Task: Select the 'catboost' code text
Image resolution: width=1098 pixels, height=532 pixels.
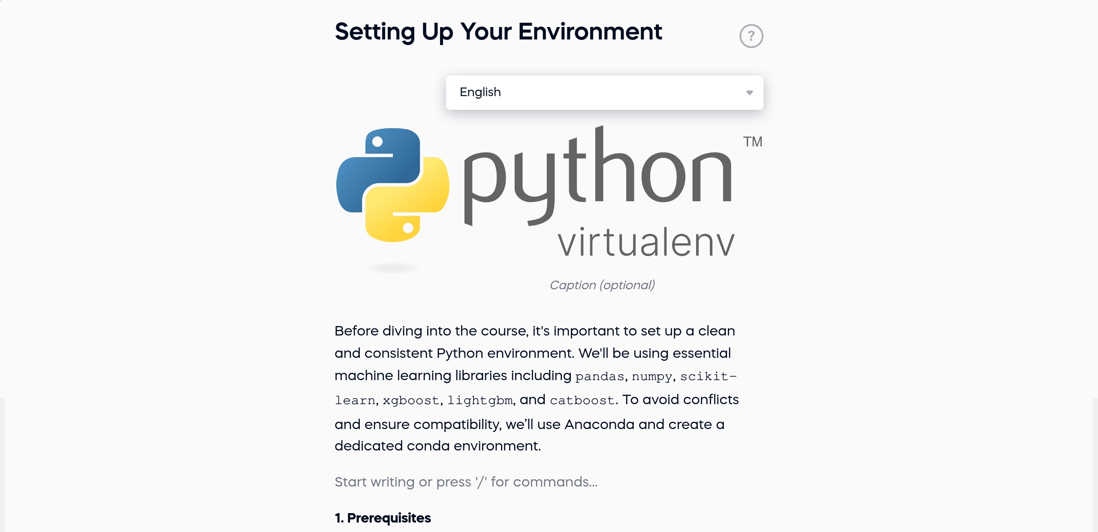Action: [x=583, y=400]
